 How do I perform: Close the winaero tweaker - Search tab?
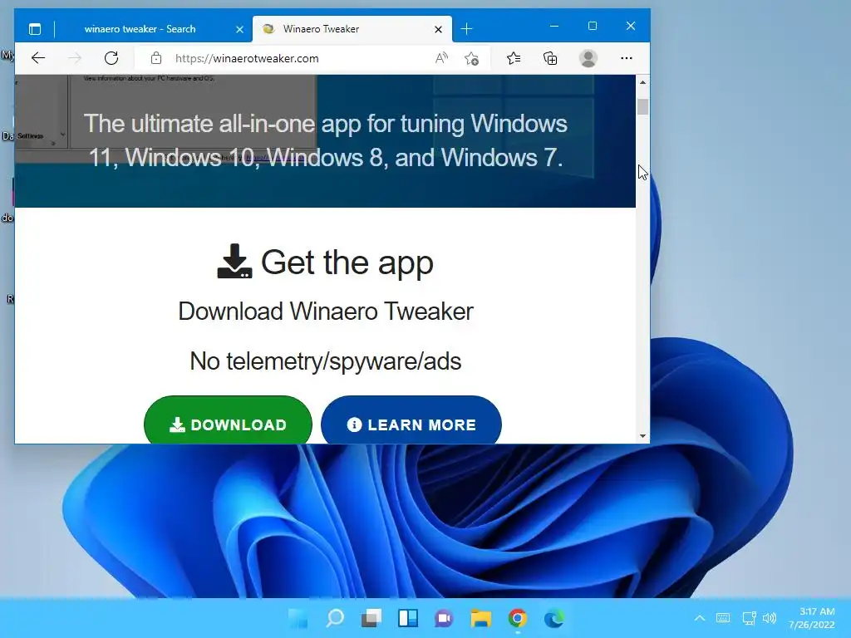239,30
